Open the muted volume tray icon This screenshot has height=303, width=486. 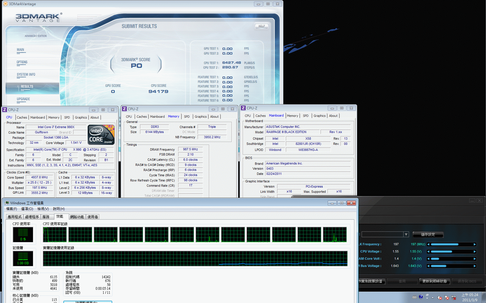(x=440, y=298)
